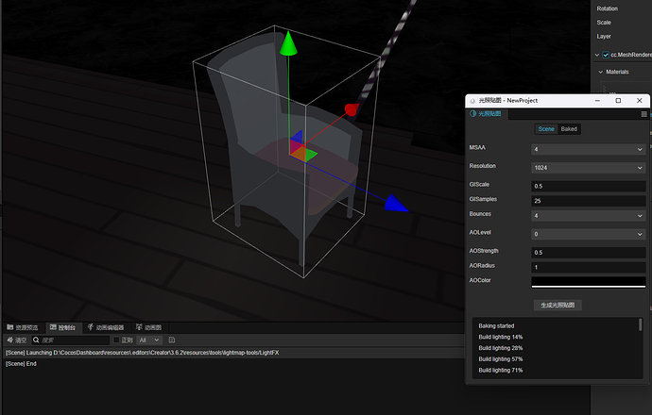This screenshot has height=415, width=652.
Task: Collapse the cc.MeshRenderer component section
Action: point(596,55)
